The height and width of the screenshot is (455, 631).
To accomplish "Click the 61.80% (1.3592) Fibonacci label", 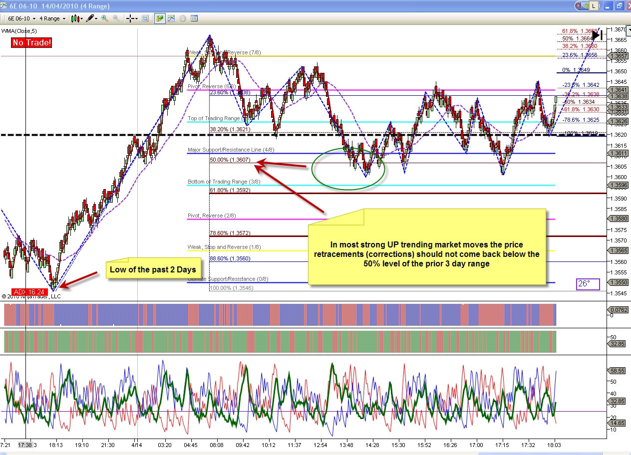I will coord(230,190).
